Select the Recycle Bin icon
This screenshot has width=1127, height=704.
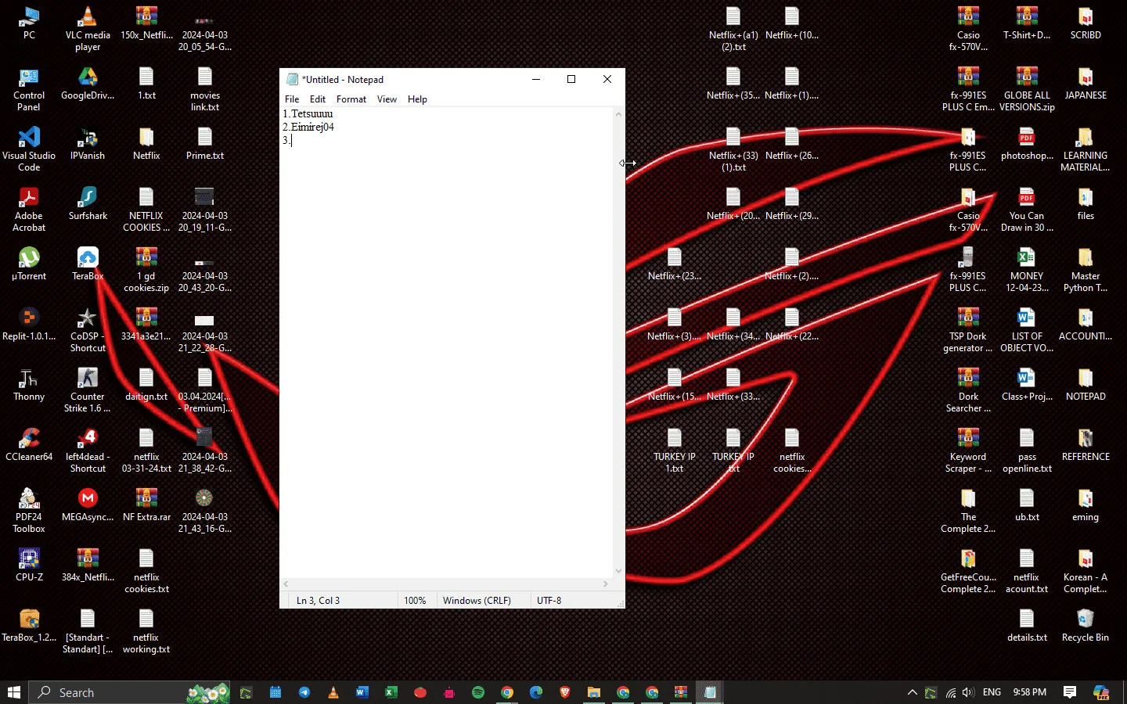click(1086, 625)
